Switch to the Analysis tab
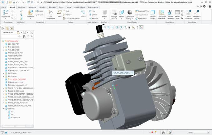Image resolution: width=212 pixels, height=135 pixels. [x=22, y=7]
